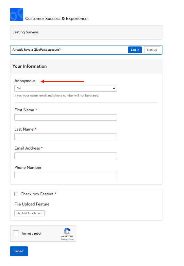Check the I'm not a robot box

[16, 233]
